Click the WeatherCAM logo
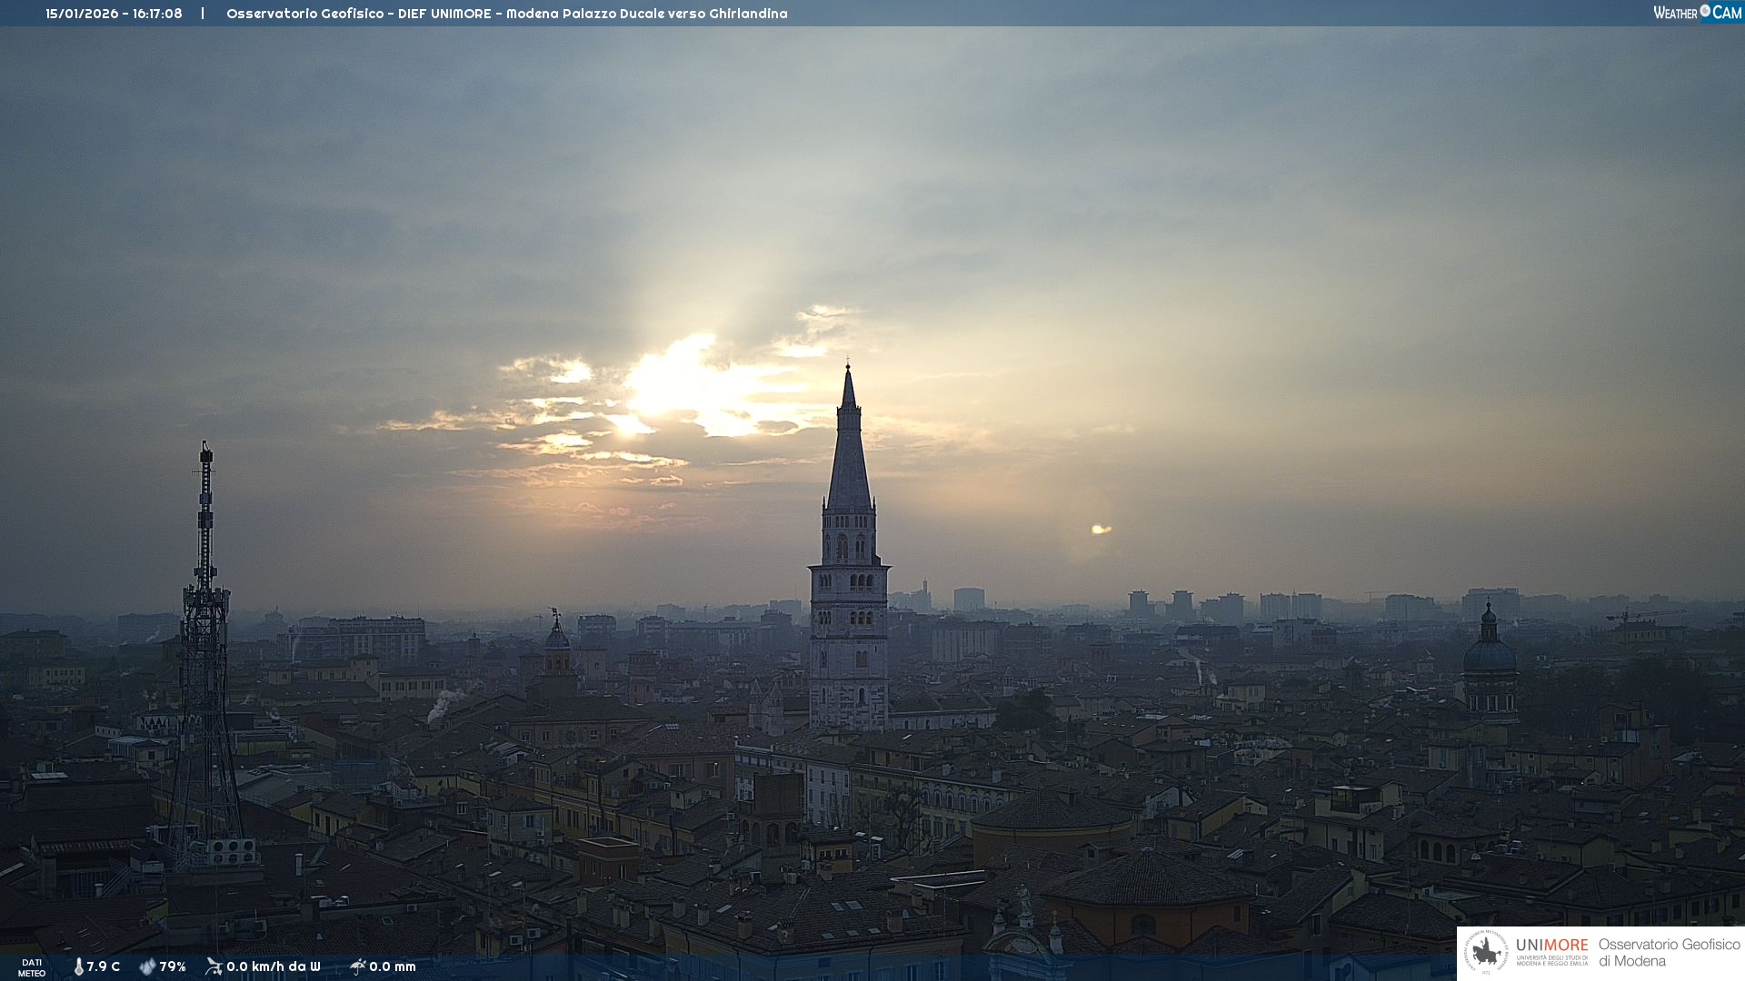The image size is (1745, 981). pyautogui.click(x=1697, y=13)
